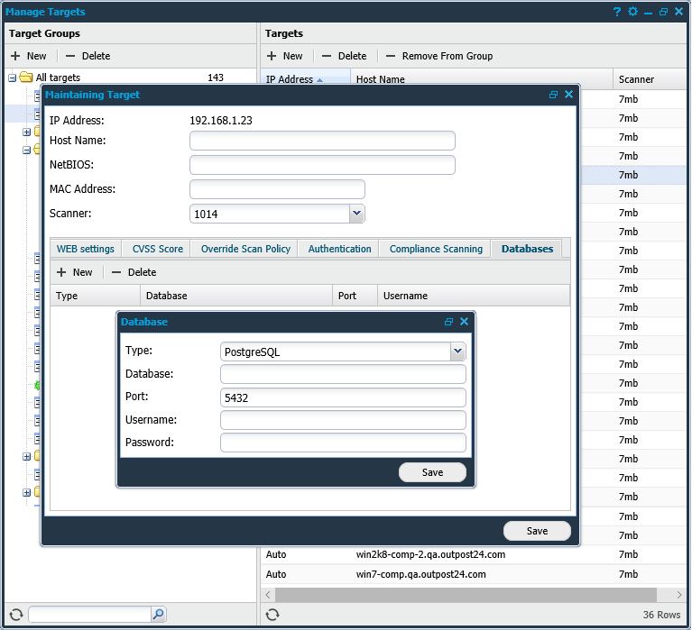692x630 pixels.
Task: Click the database Username input field
Action: point(343,420)
